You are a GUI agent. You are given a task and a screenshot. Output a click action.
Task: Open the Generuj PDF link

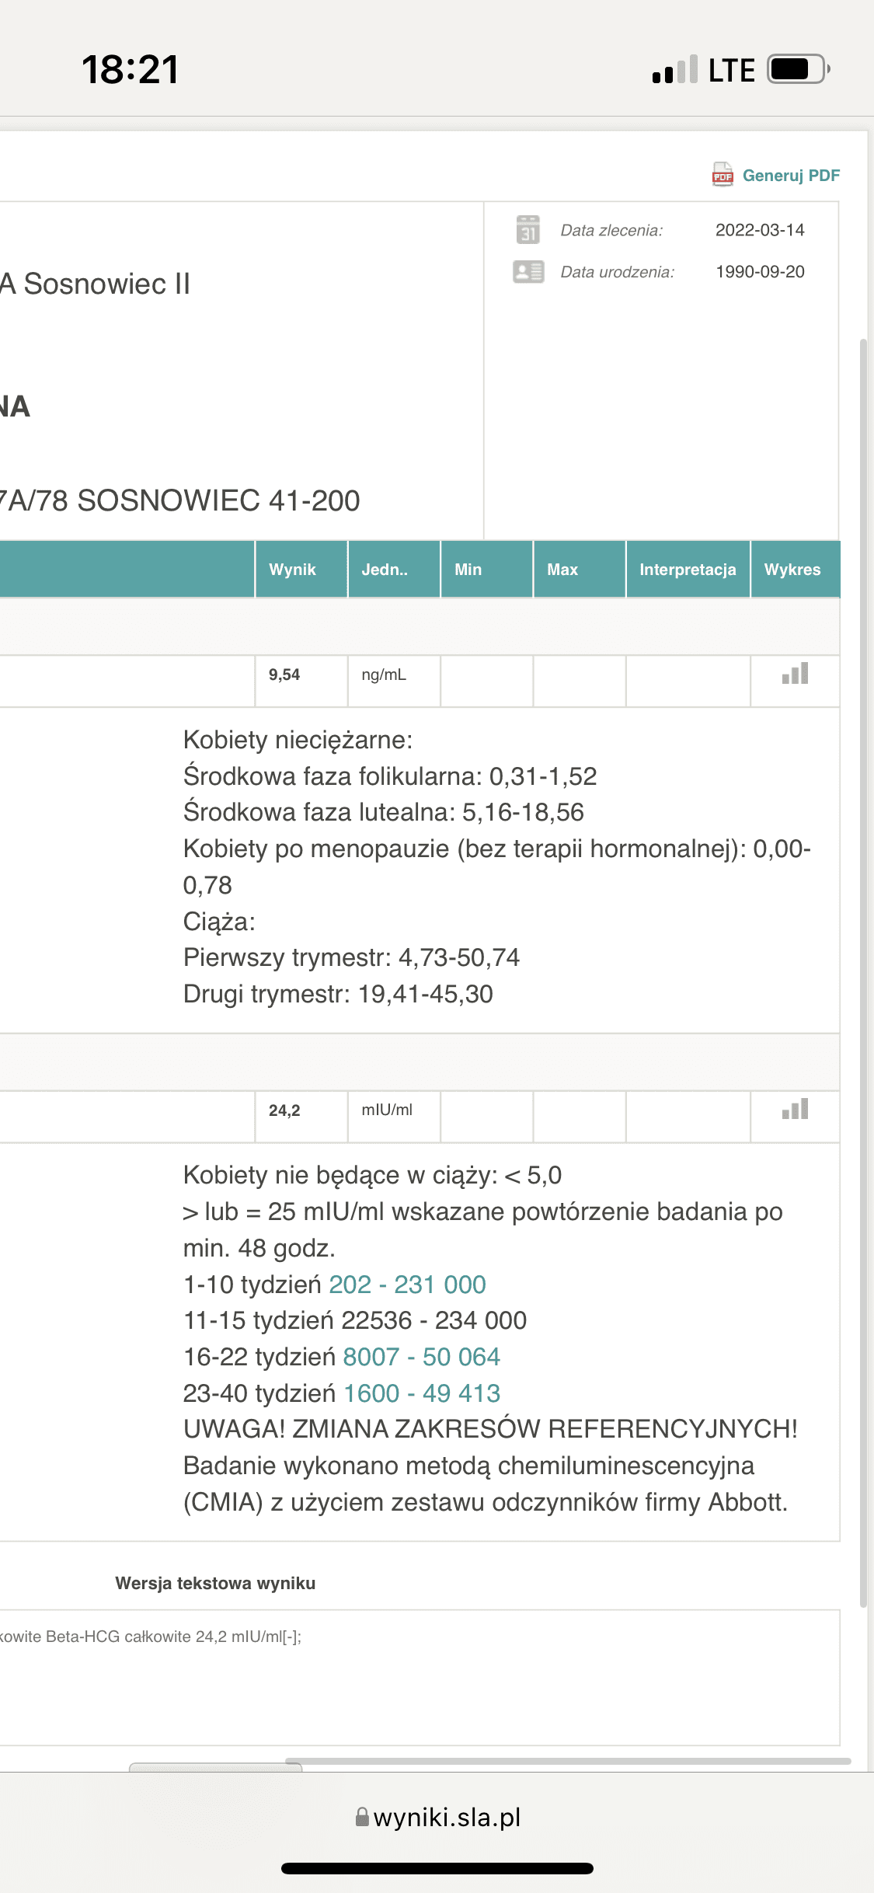coord(791,176)
